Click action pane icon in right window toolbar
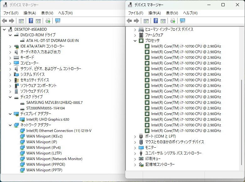245x182 pixels. click(x=163, y=21)
